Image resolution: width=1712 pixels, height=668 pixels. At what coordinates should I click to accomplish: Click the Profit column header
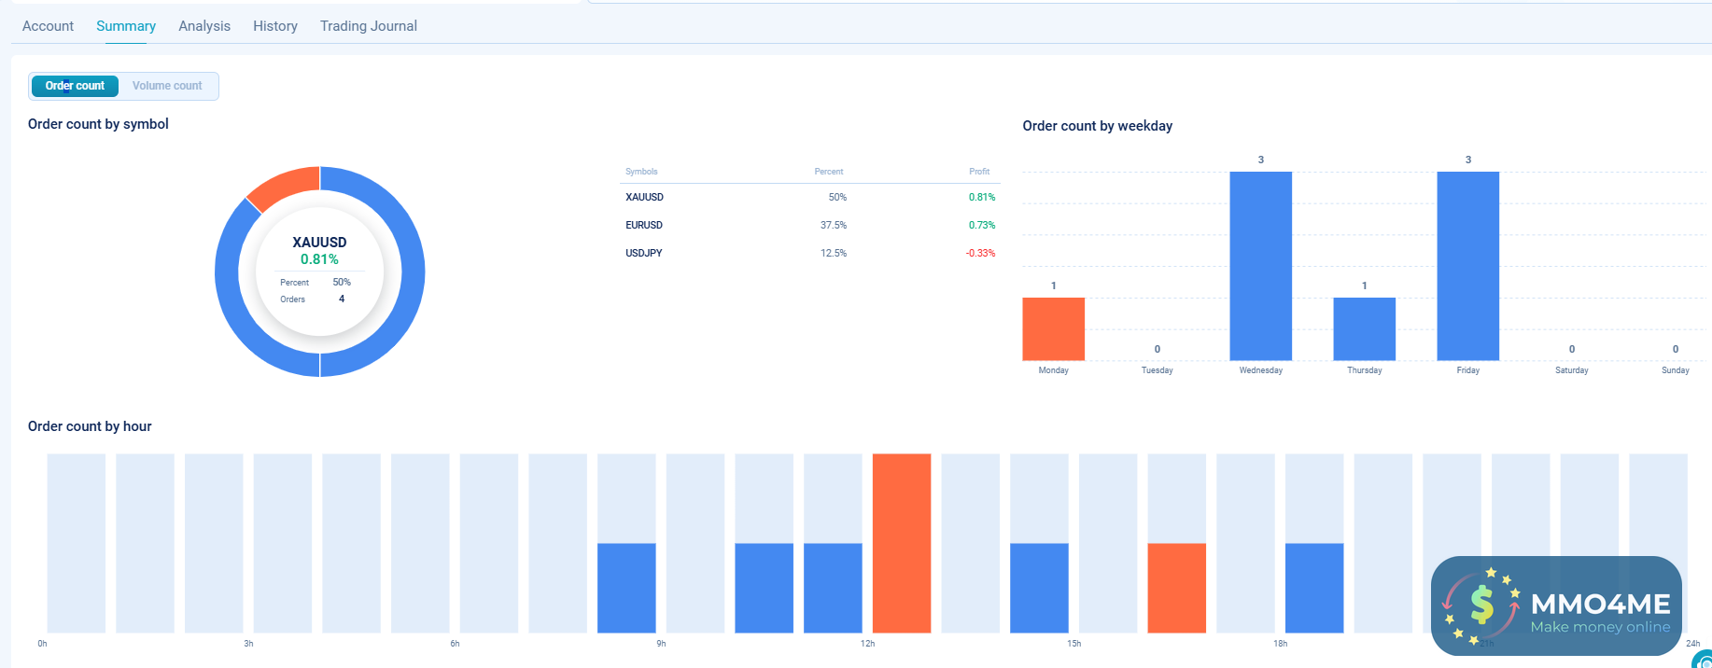979,172
